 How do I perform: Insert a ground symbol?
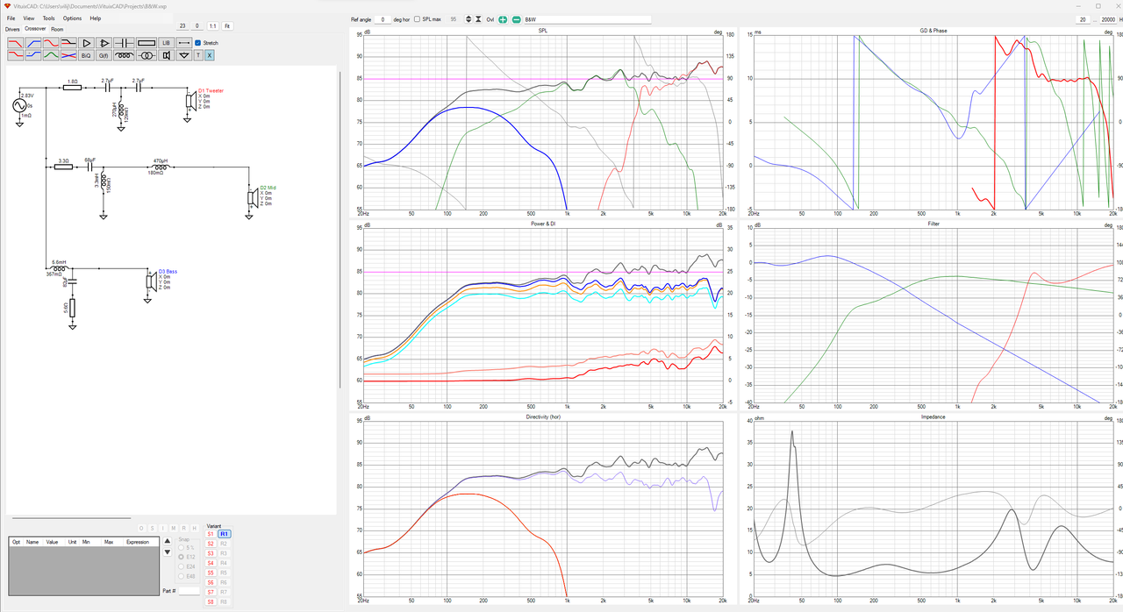[x=183, y=55]
